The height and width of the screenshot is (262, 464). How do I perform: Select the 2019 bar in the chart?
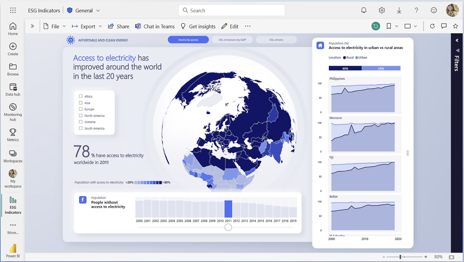pos(293,212)
